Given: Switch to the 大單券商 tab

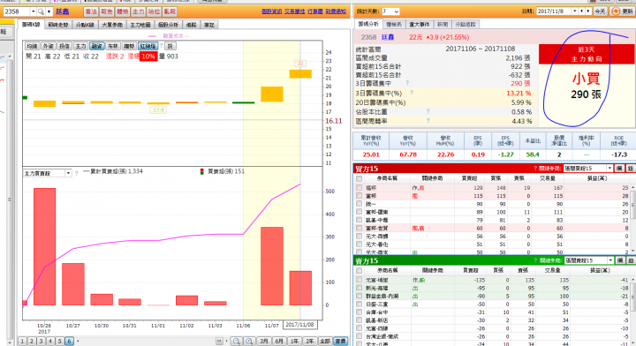Looking at the screenshot, I should tap(112, 25).
